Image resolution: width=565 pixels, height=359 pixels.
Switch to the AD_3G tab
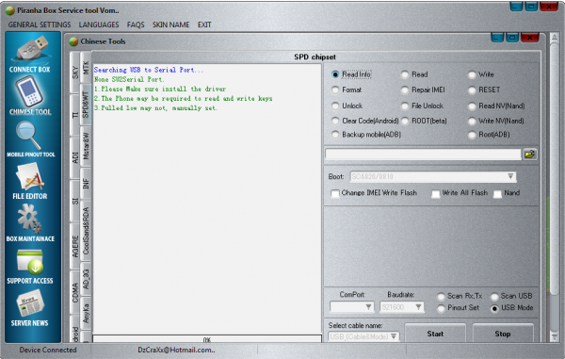(x=86, y=279)
